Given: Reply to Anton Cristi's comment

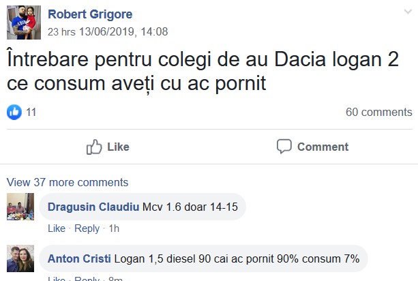Looking at the screenshot, I should [87, 278].
